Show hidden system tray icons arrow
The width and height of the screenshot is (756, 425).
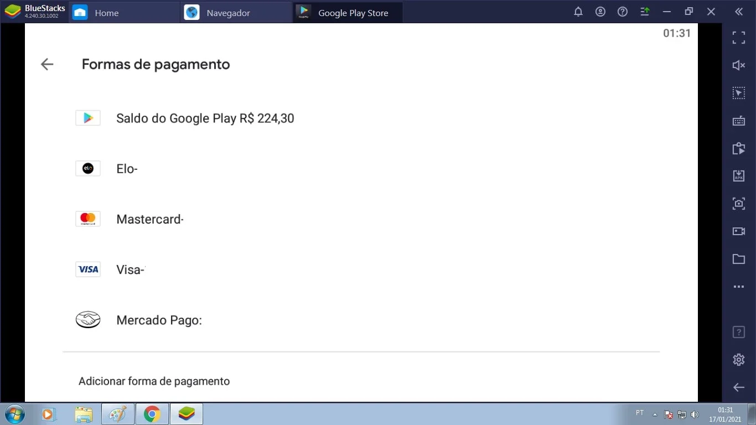(655, 414)
